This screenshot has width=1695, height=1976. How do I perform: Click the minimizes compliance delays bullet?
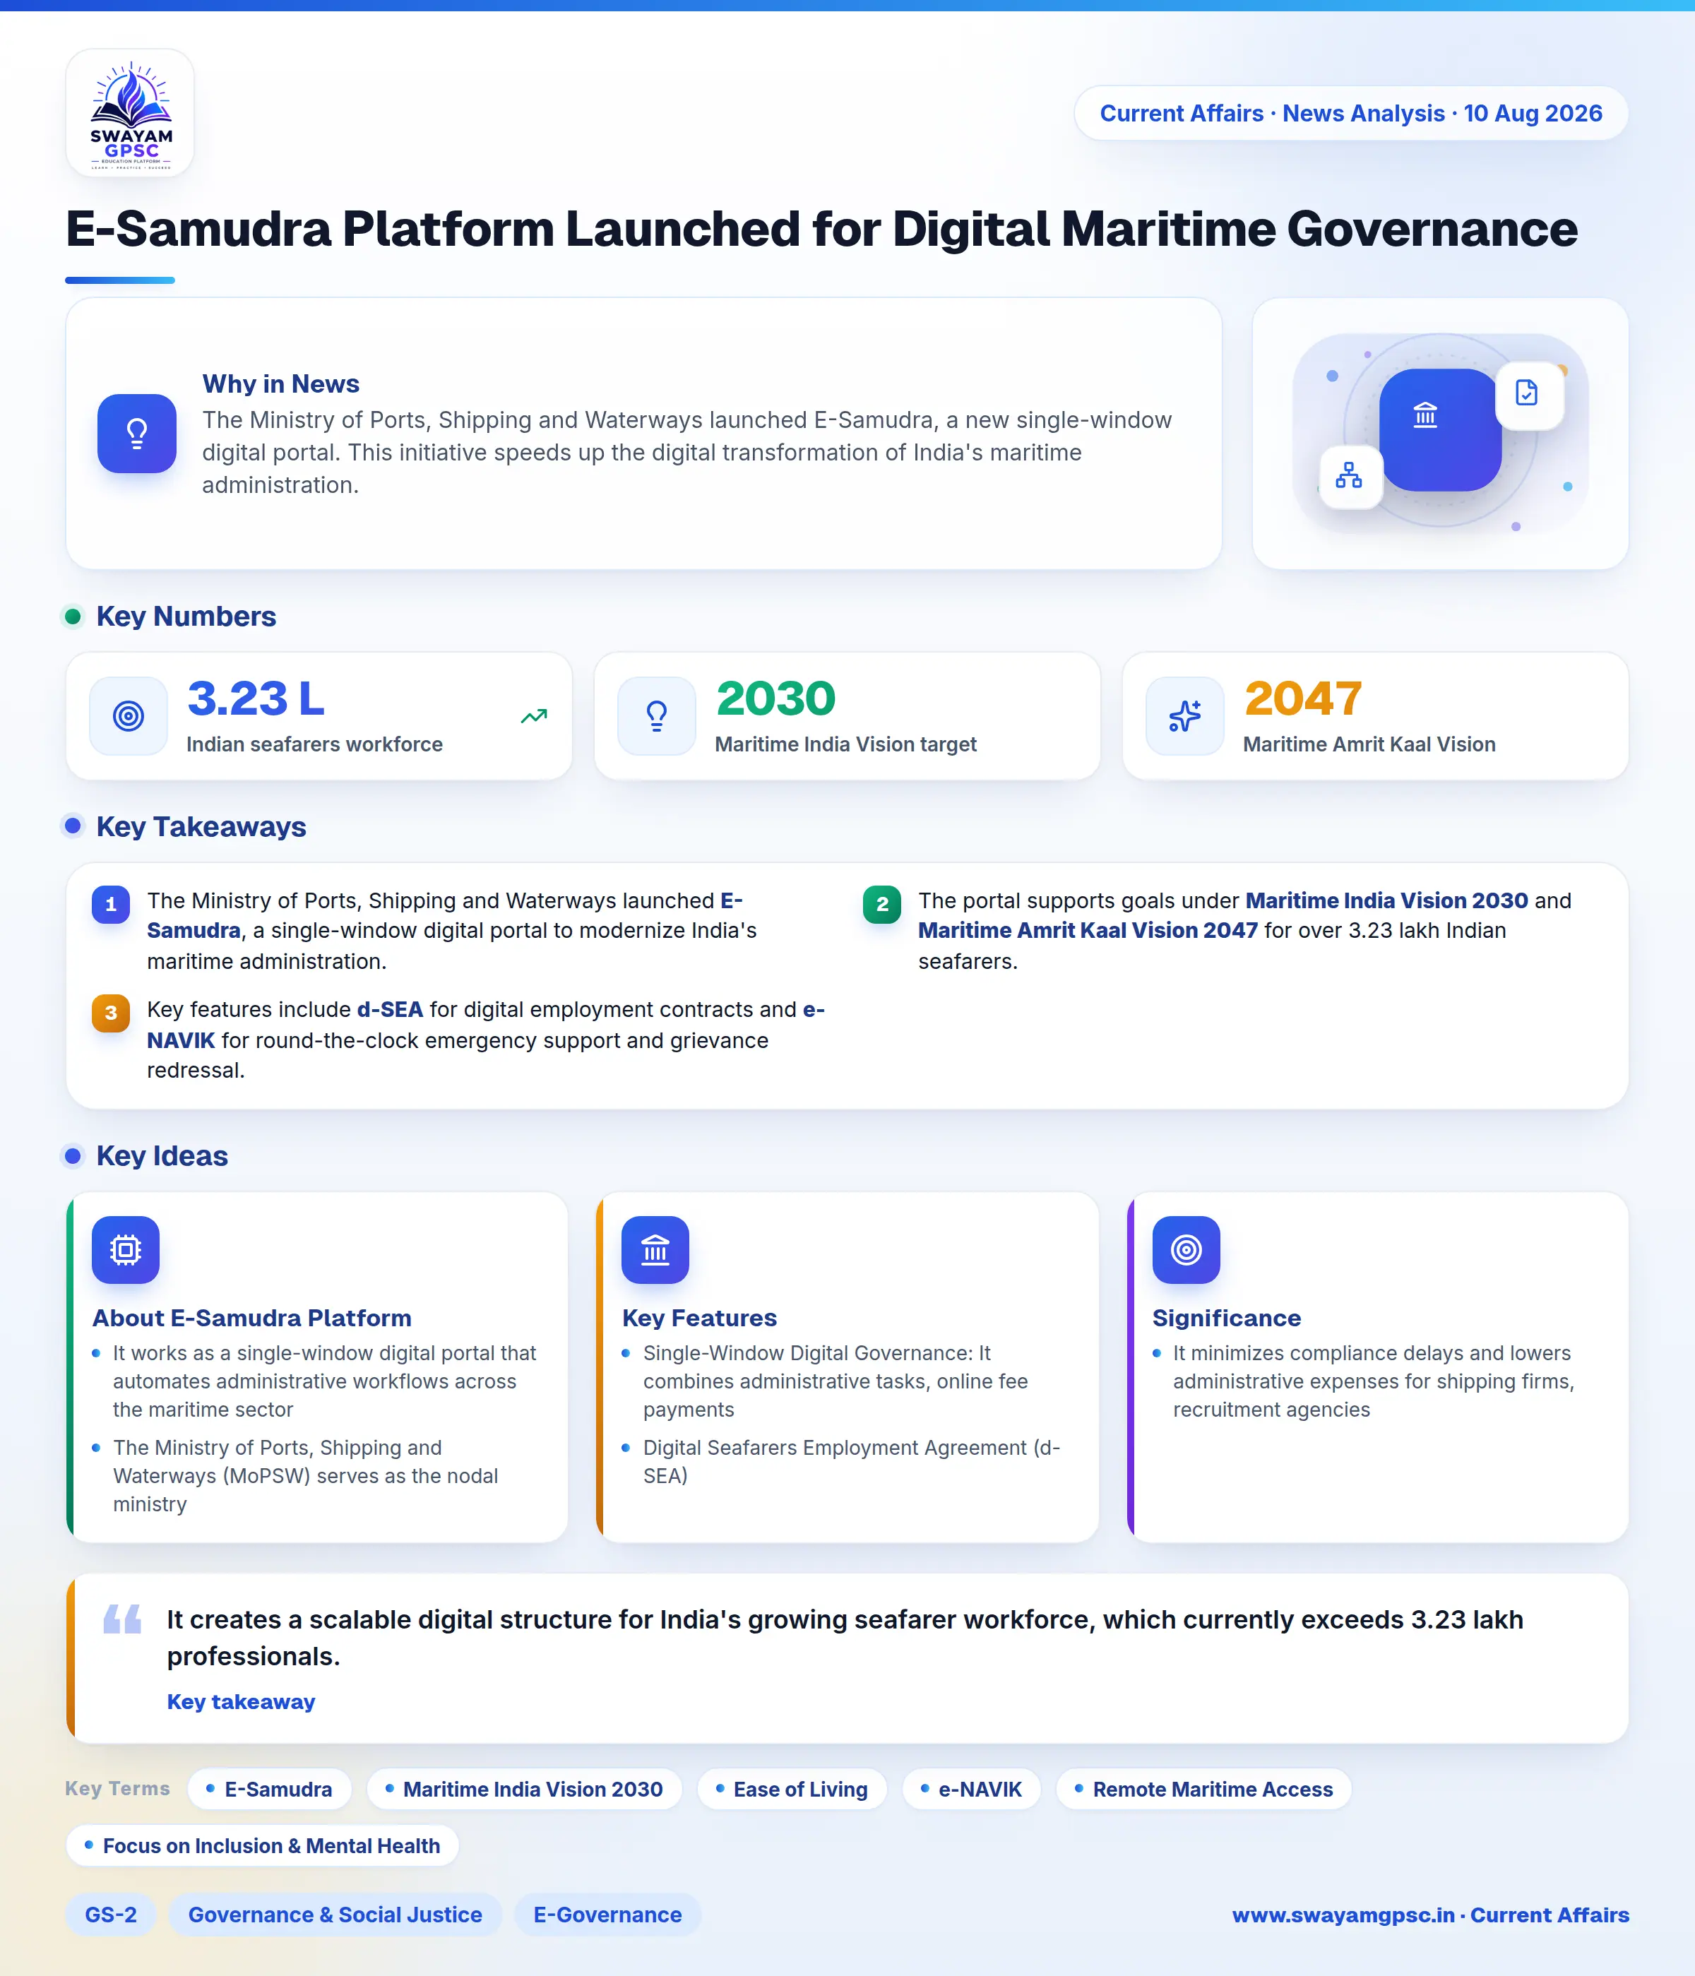(1374, 1381)
